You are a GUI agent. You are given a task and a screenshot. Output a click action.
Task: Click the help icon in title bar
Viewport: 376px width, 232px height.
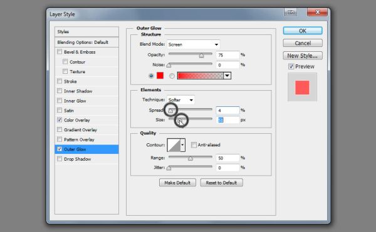tap(291, 12)
